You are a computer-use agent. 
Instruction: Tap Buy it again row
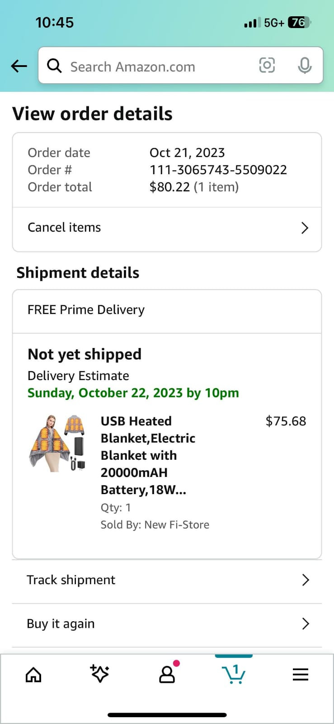point(61,624)
